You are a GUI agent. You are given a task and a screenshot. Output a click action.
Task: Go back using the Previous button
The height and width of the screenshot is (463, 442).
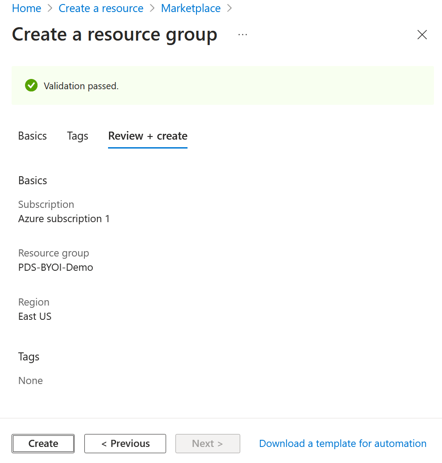pos(125,443)
